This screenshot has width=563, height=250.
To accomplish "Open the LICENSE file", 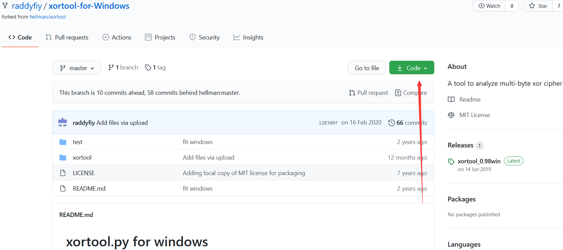I will point(83,173).
